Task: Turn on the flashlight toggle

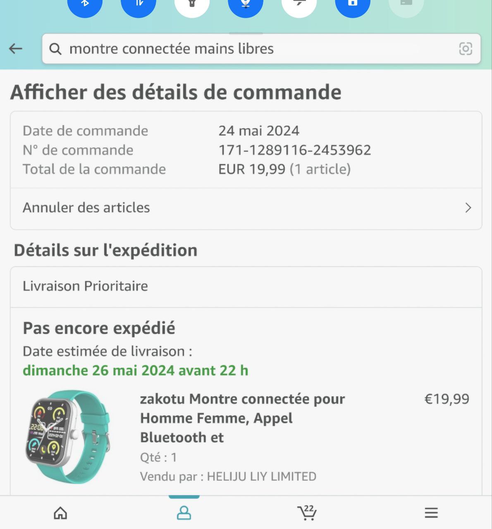Action: coord(192,4)
